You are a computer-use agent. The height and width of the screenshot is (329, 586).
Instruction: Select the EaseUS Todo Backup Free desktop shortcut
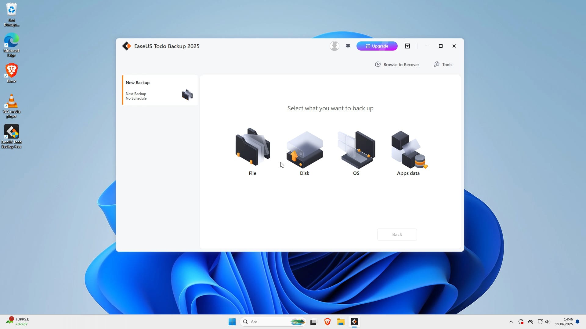[x=12, y=136]
